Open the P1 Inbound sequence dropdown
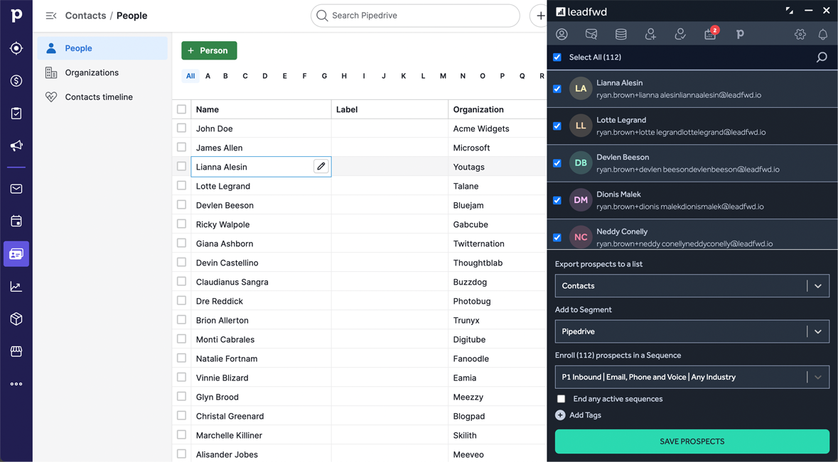 [x=692, y=377]
